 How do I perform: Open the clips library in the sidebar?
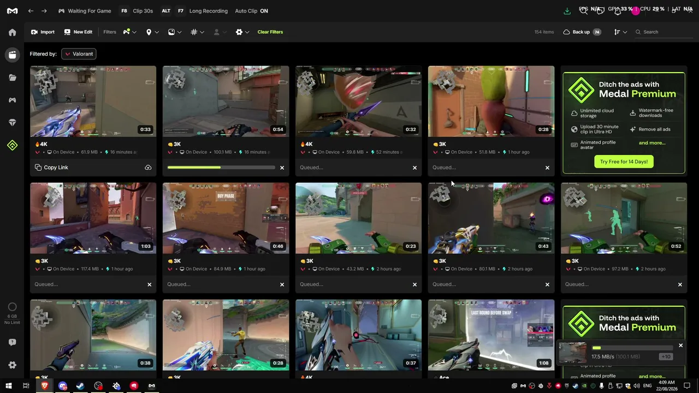[x=12, y=55]
